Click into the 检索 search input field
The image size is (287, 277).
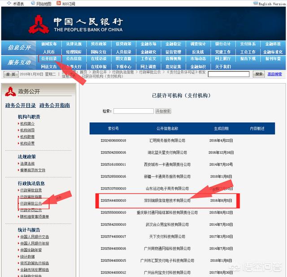pyautogui.click(x=133, y=111)
